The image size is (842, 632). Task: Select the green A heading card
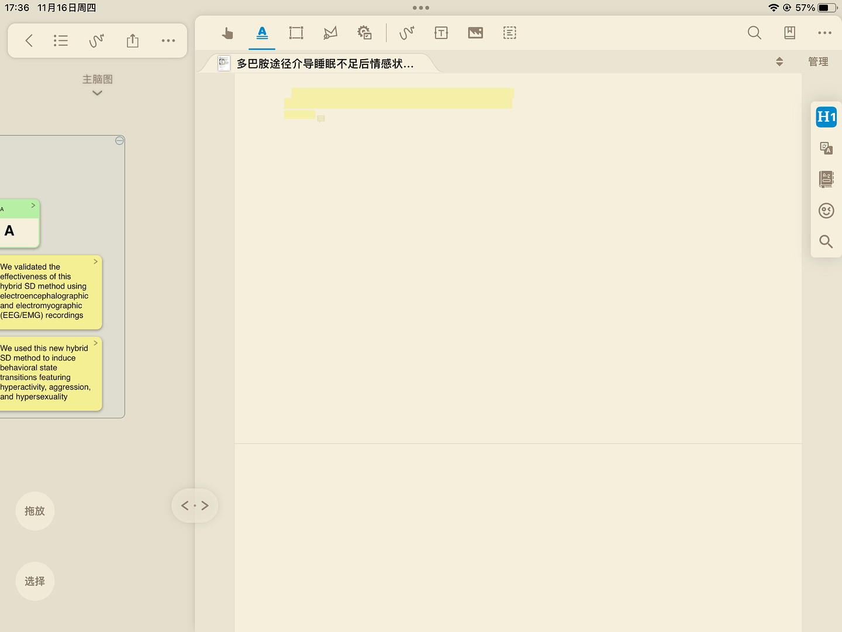[19, 224]
